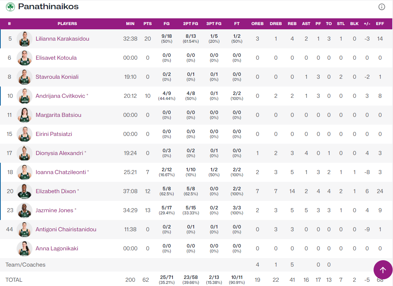
Task: Click the PF column header
Action: [x=318, y=24]
